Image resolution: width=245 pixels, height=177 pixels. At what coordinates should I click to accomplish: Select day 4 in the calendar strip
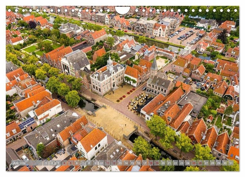(x=64, y=163)
